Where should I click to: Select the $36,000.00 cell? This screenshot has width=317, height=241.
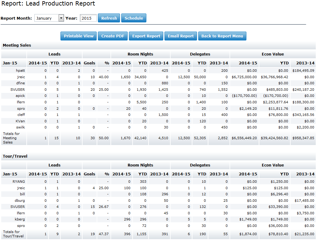(x=278, y=226)
